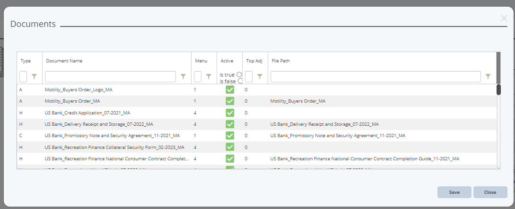The image size is (515, 209).
Task: Click the Document Name filter funnel icon
Action: (183, 76)
